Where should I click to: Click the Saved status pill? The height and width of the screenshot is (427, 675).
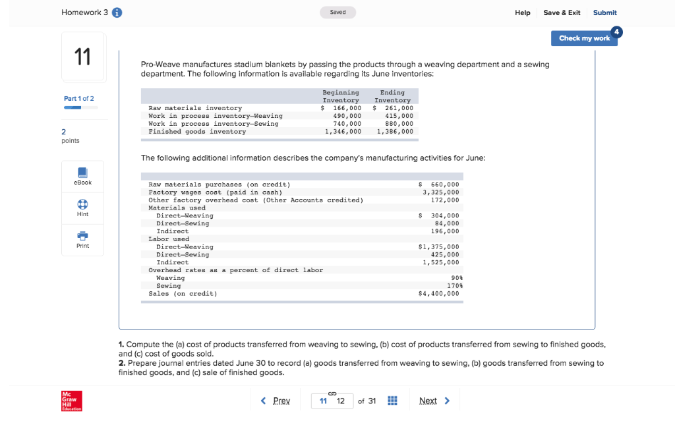337,12
